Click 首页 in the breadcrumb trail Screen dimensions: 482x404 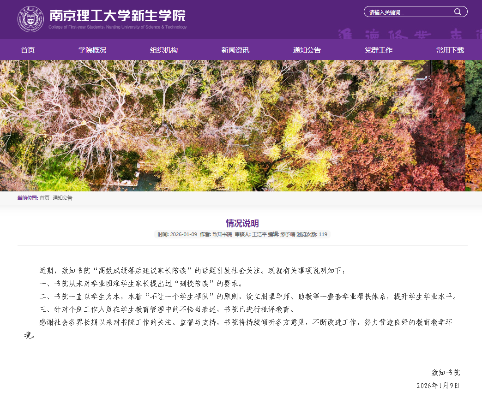pos(44,198)
